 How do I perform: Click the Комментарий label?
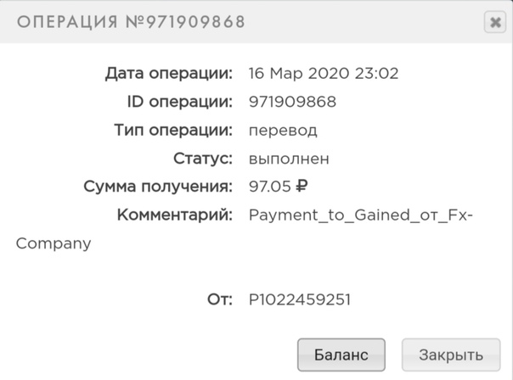click(x=175, y=215)
